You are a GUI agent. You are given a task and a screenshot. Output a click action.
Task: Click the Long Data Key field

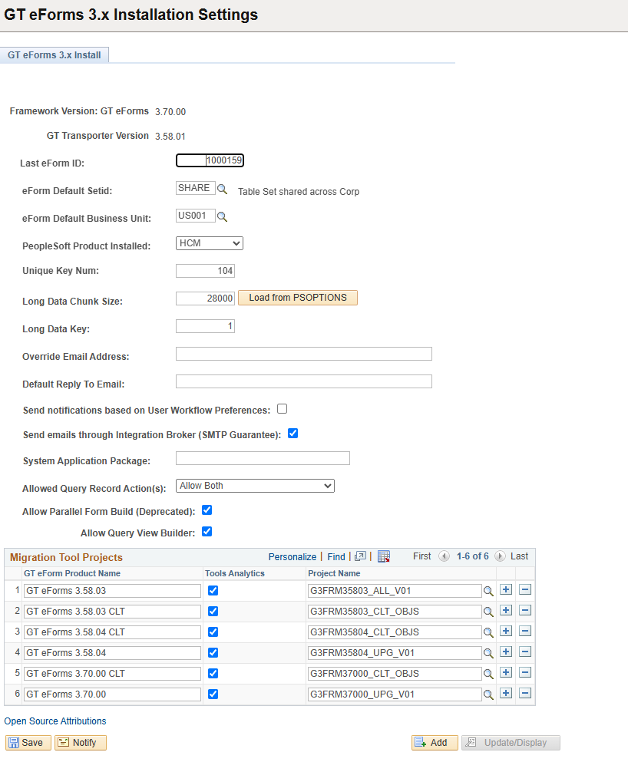pos(205,326)
